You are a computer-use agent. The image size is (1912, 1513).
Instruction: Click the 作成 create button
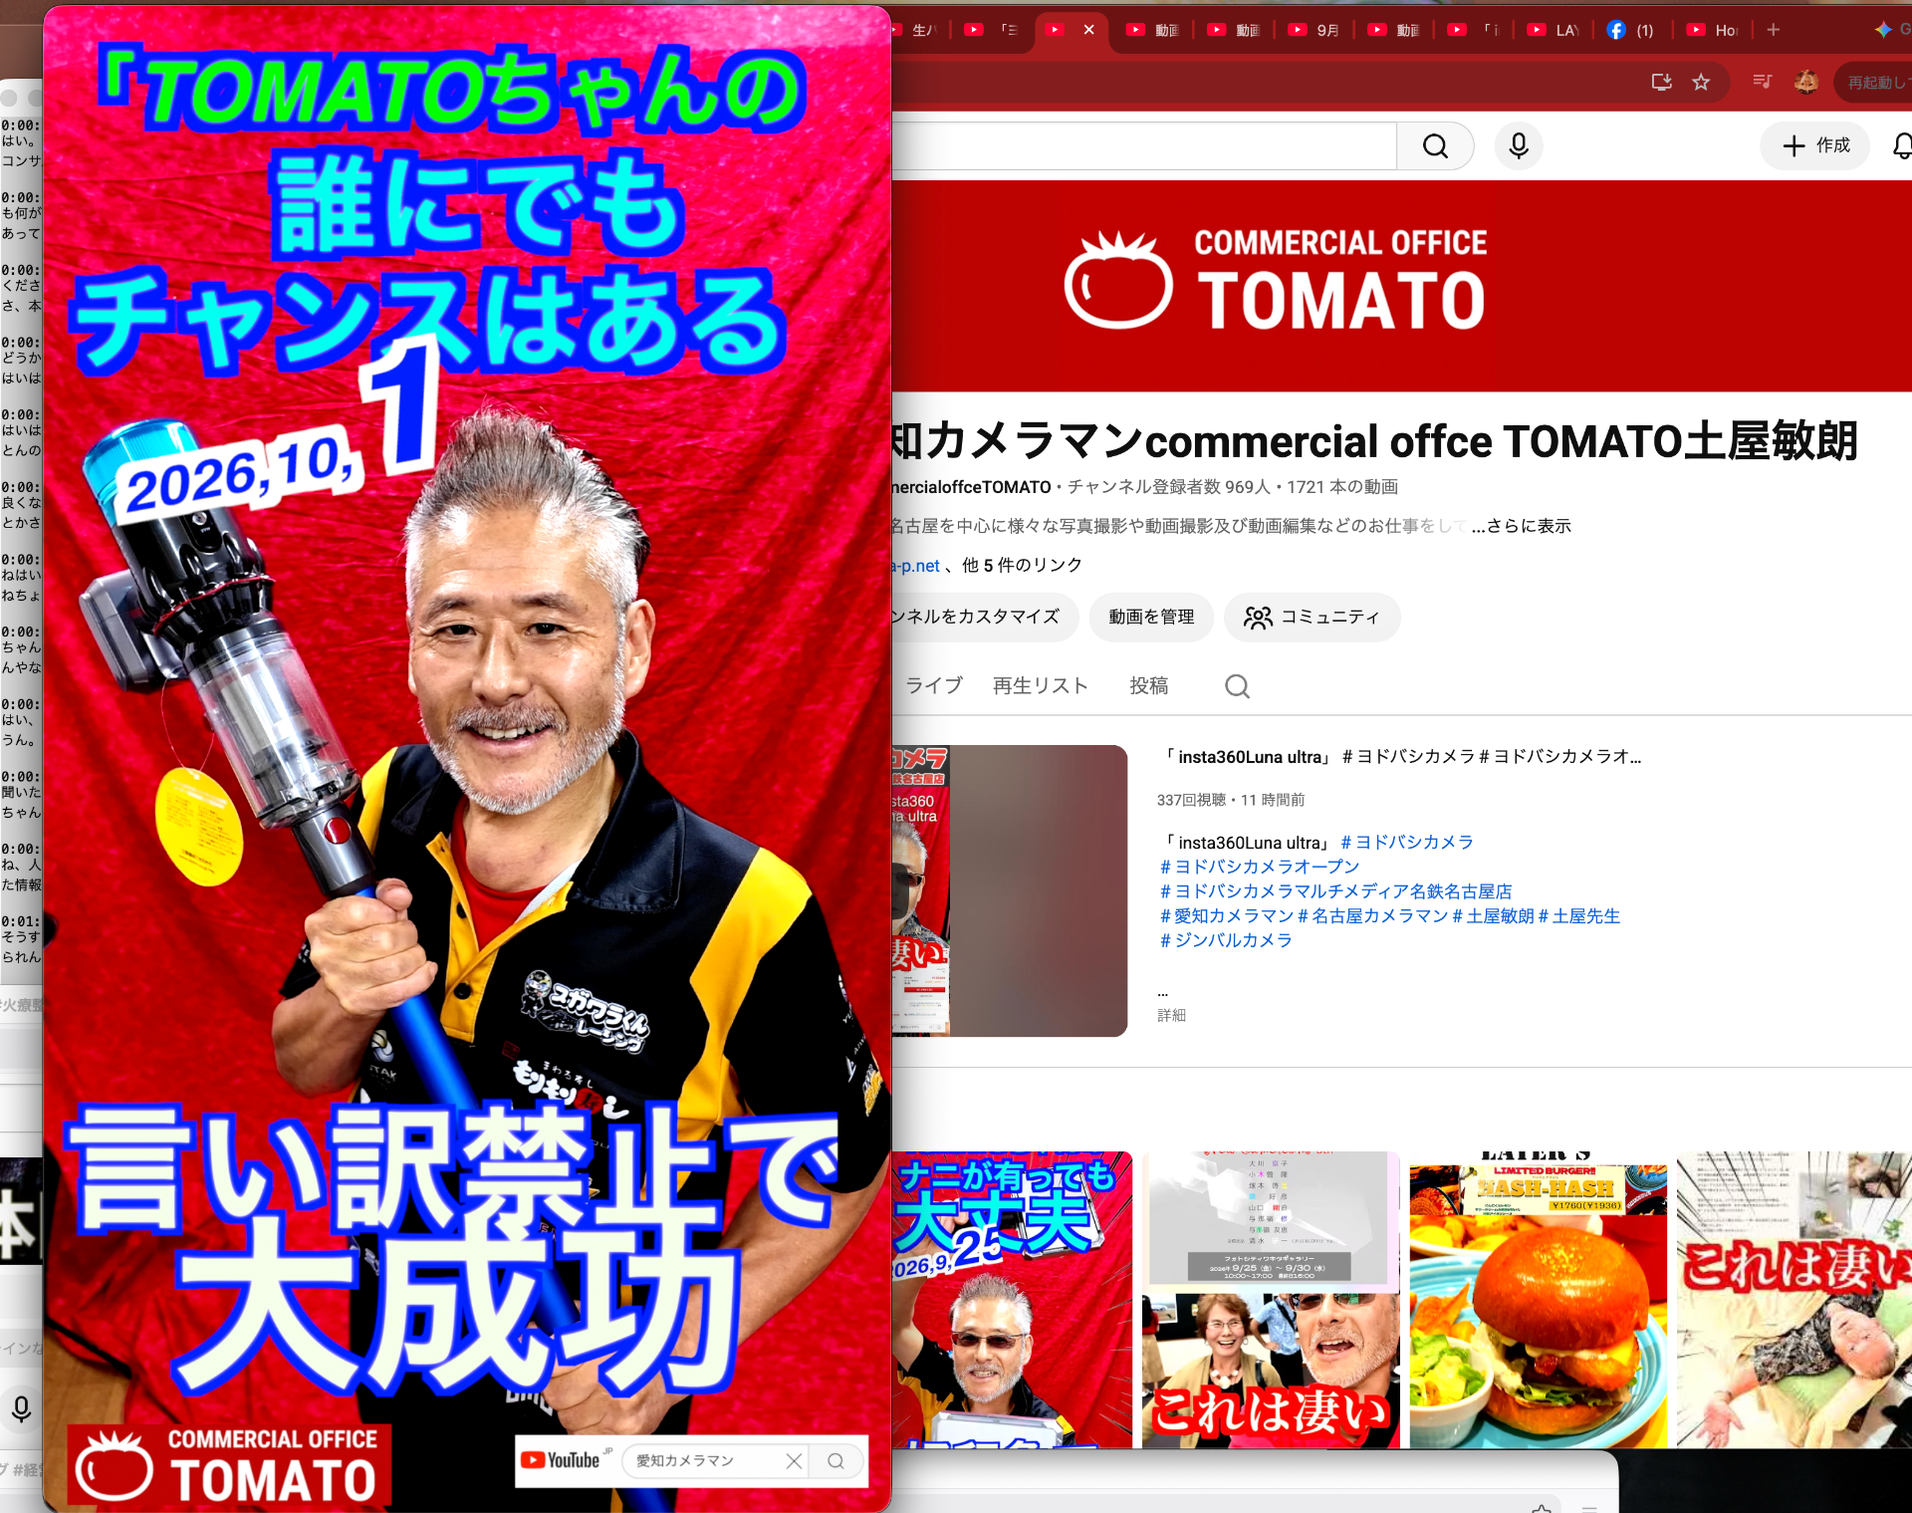[1815, 146]
